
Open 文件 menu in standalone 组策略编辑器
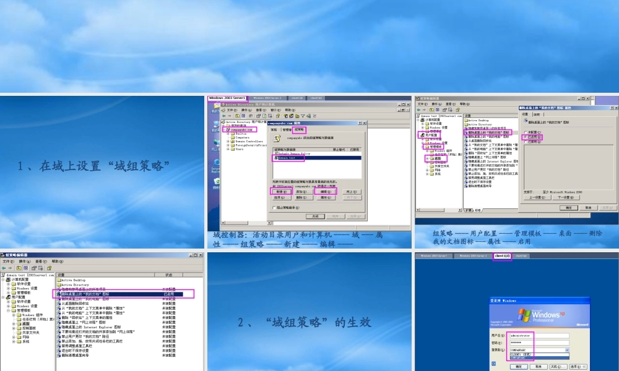(8, 262)
